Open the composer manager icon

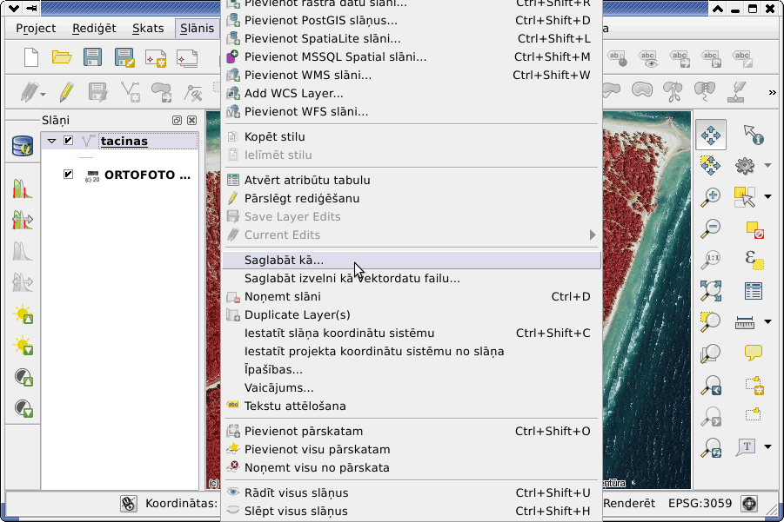[x=187, y=58]
